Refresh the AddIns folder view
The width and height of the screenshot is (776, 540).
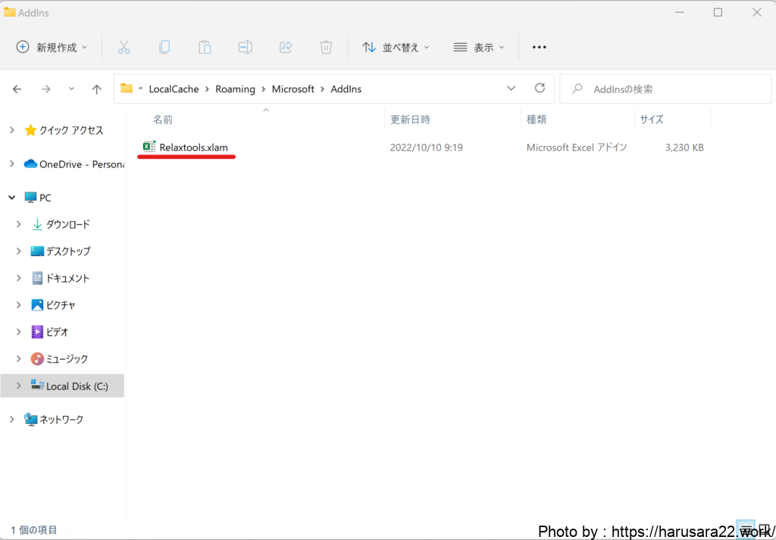tap(540, 89)
